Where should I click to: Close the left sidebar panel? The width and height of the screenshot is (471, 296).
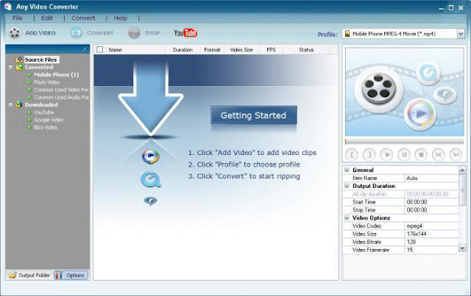click(x=85, y=49)
